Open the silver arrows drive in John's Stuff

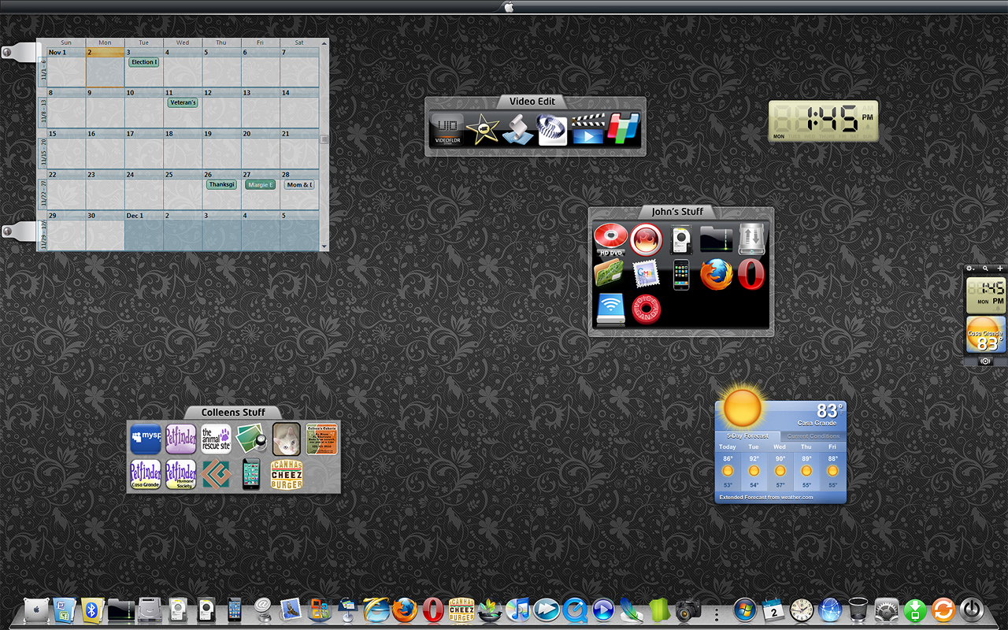751,239
